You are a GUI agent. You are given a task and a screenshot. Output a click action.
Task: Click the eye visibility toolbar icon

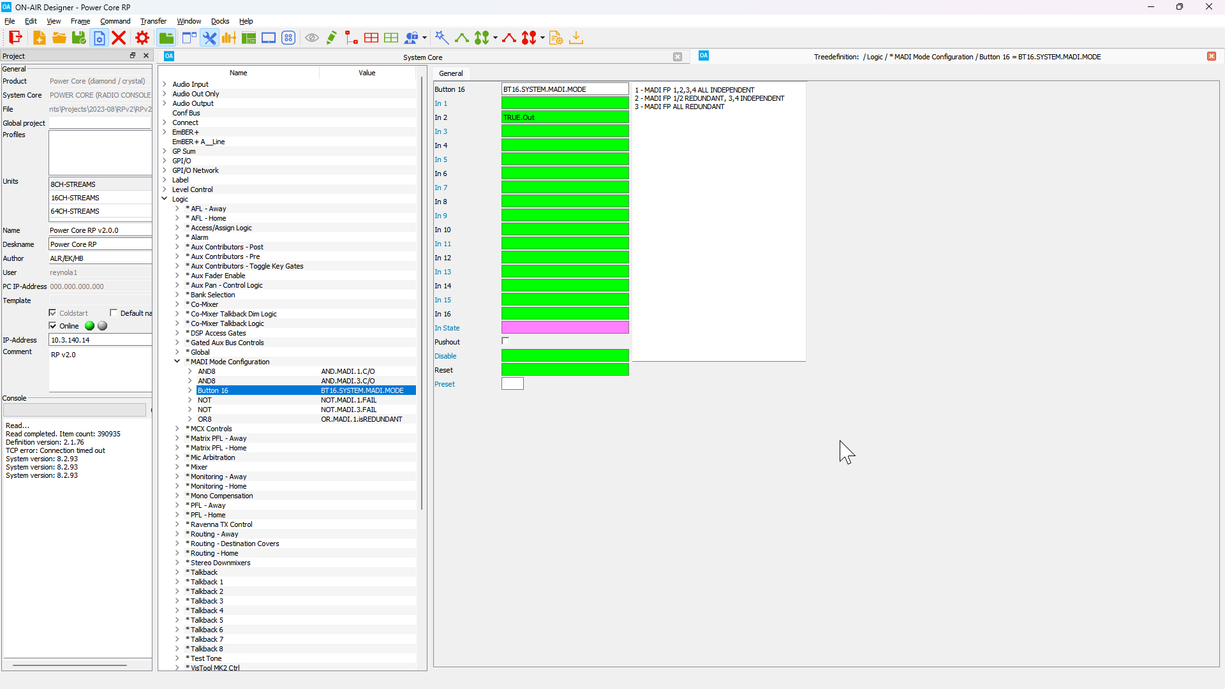pyautogui.click(x=312, y=38)
